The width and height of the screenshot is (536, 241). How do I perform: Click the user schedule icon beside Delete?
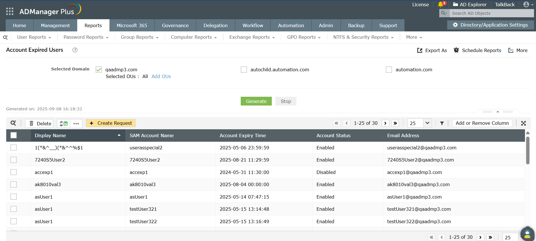tap(64, 123)
